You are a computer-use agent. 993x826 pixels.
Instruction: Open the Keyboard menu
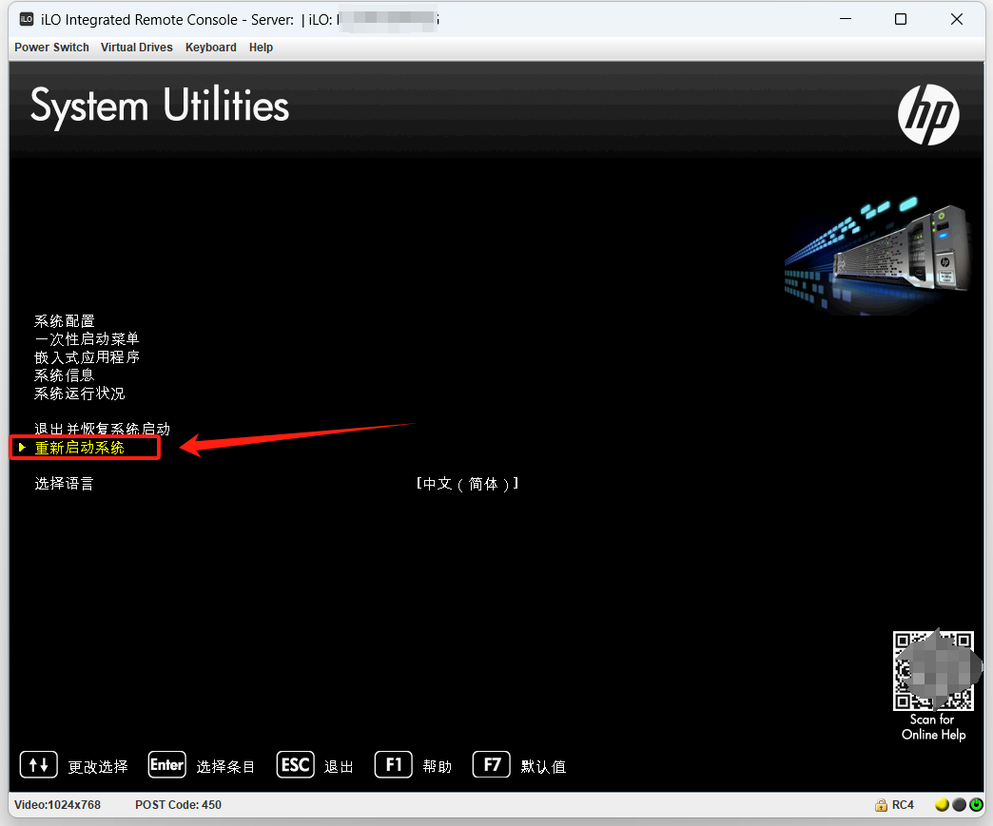(210, 48)
